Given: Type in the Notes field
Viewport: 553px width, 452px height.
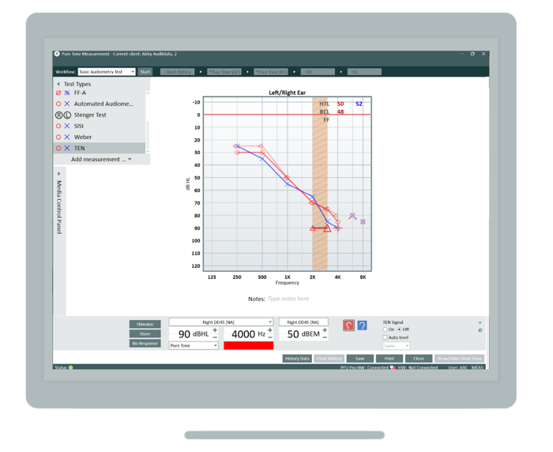Looking at the screenshot, I should click(x=288, y=299).
